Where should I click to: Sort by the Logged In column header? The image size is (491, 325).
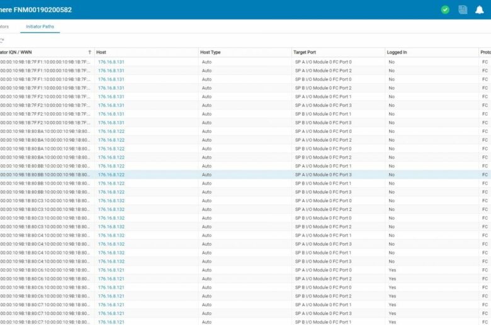point(397,52)
